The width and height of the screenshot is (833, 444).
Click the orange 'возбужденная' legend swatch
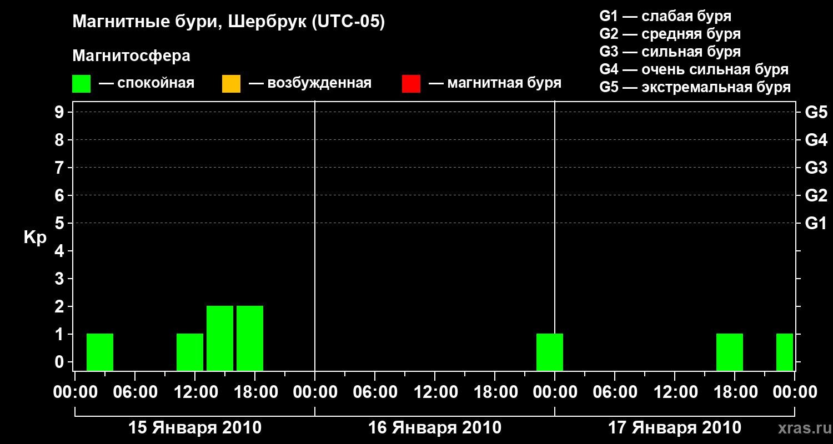231,84
